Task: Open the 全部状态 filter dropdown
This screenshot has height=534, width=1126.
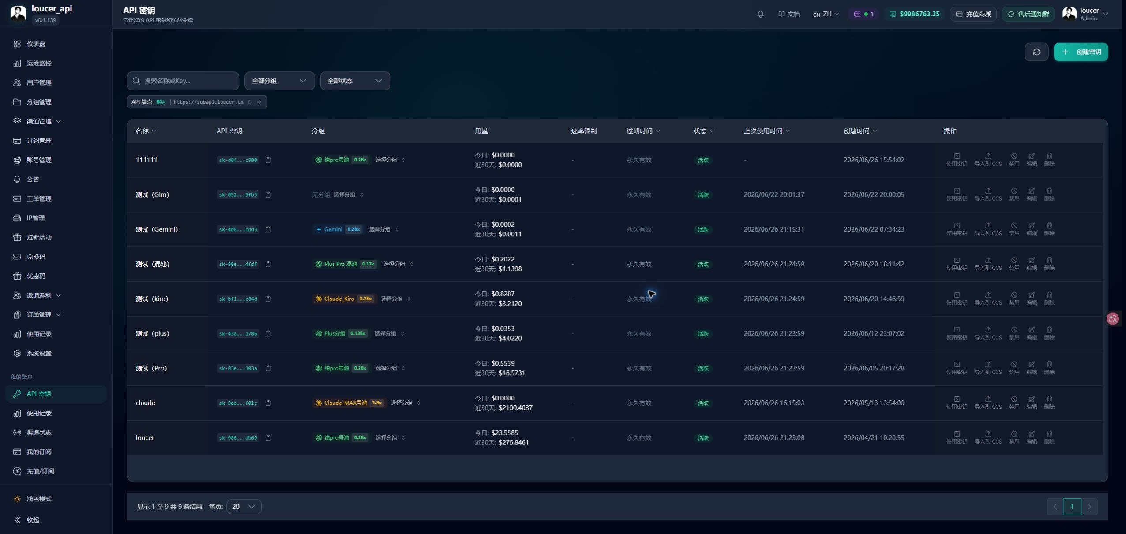Action: 355,81
